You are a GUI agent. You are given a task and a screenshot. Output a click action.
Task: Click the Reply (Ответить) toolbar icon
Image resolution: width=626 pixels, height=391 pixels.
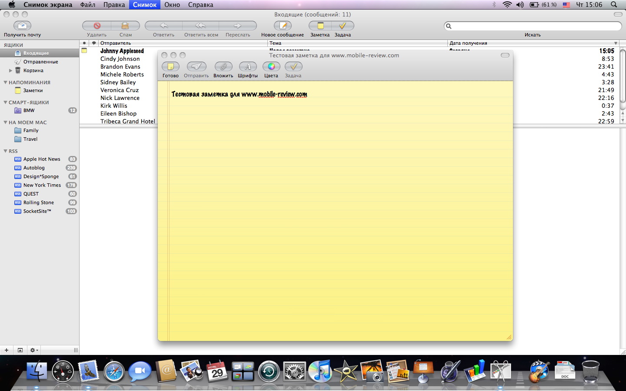tap(163, 26)
